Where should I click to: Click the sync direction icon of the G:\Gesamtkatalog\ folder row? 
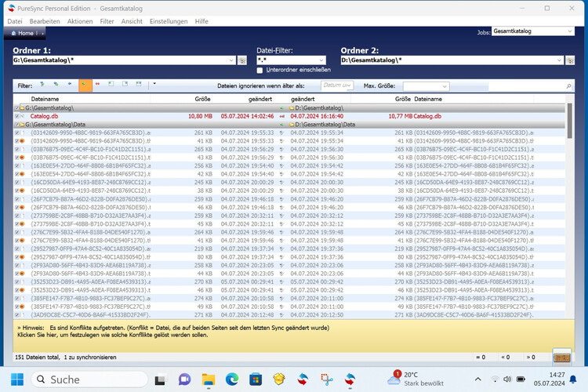click(281, 108)
